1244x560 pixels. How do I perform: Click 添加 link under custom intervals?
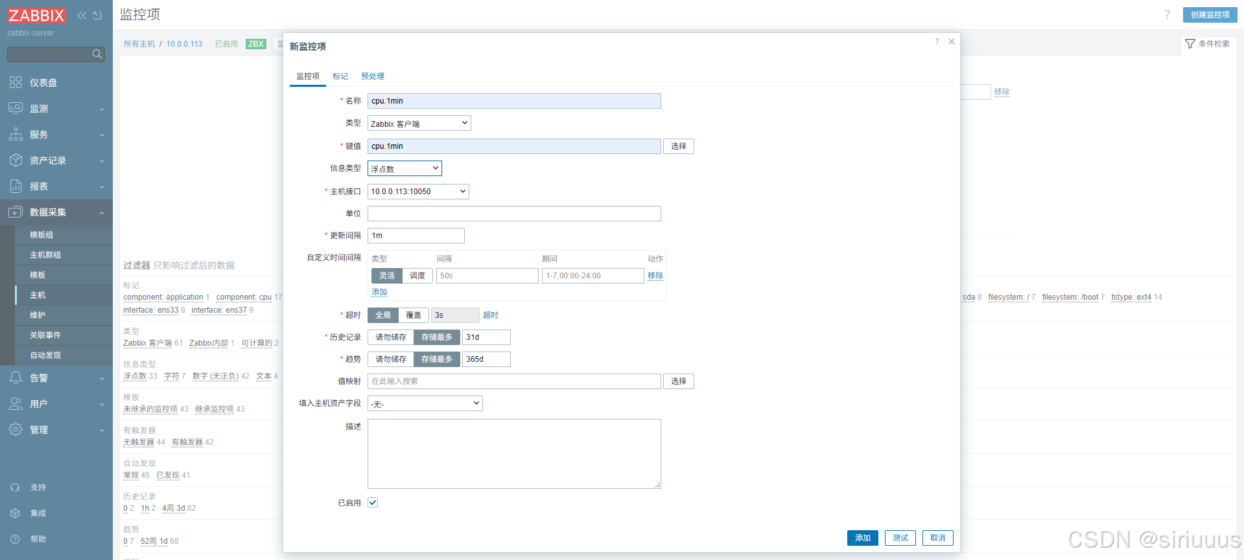[x=379, y=293]
